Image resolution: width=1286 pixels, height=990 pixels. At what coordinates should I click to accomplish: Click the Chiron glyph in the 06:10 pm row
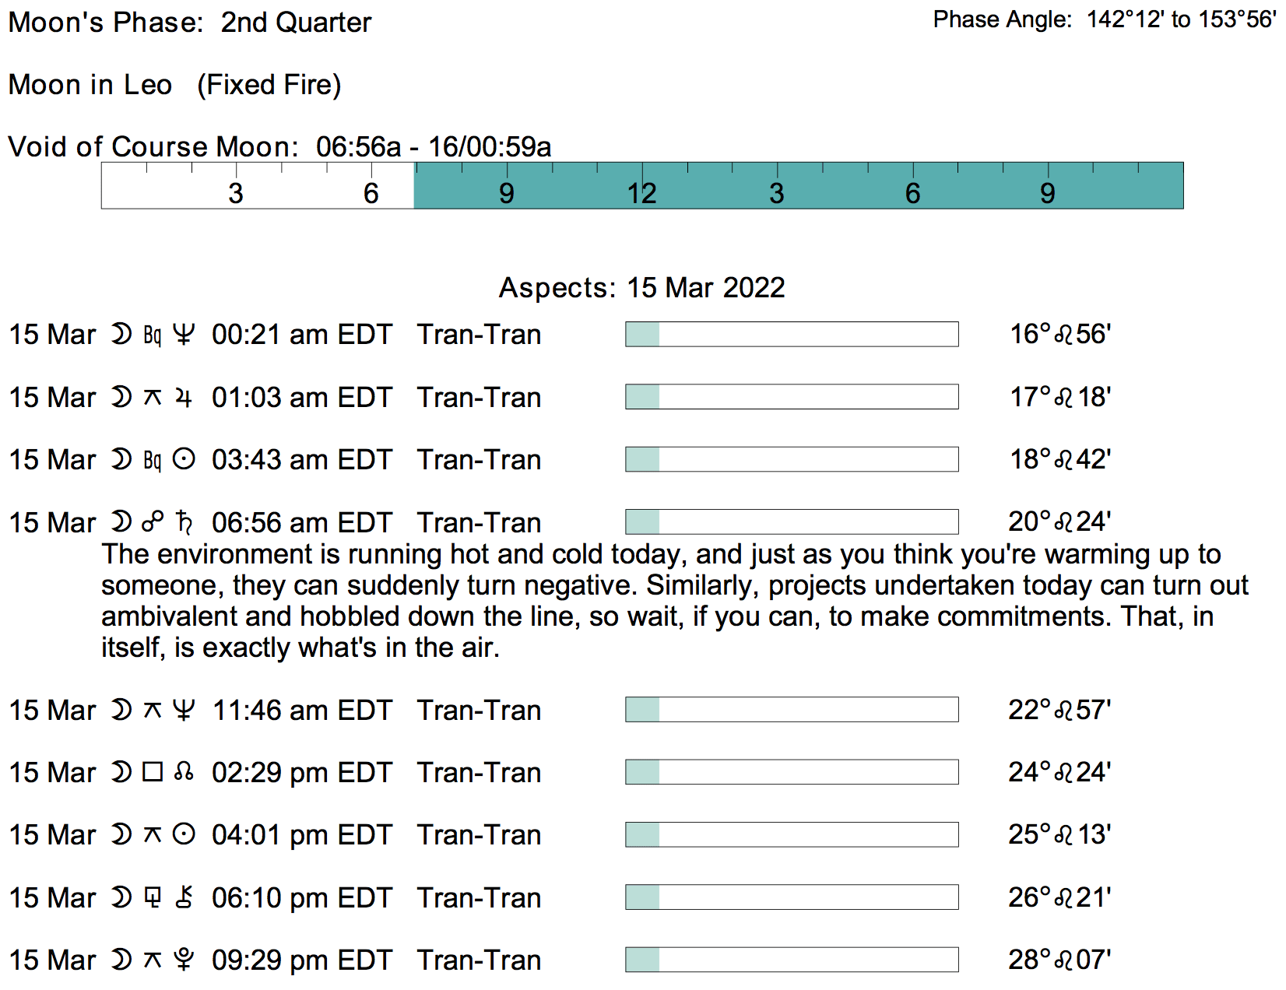tap(184, 897)
